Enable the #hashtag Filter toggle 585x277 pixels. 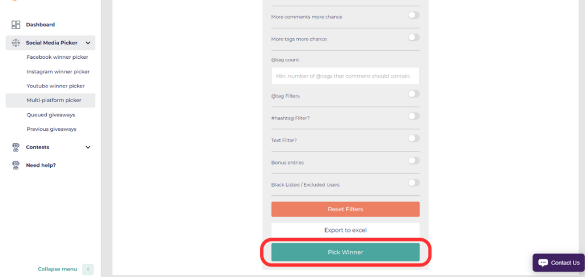(414, 116)
